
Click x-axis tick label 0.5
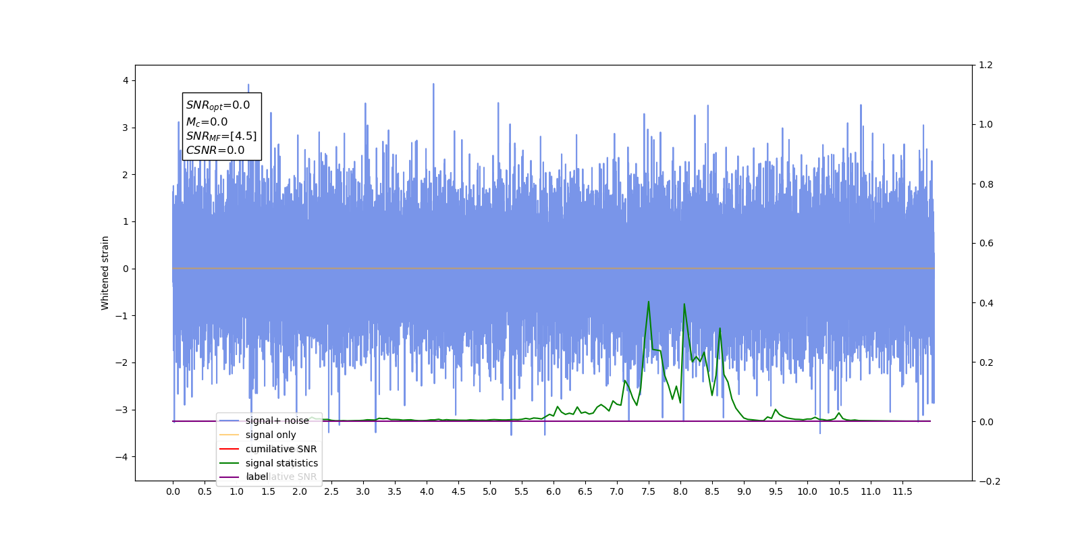(x=205, y=491)
